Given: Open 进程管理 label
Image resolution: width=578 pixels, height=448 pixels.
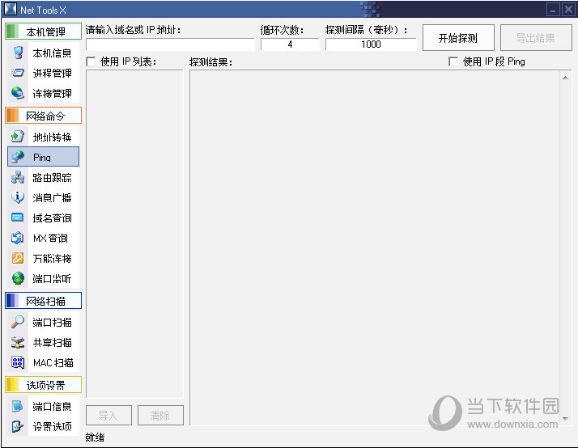Looking at the screenshot, I should pyautogui.click(x=52, y=74).
